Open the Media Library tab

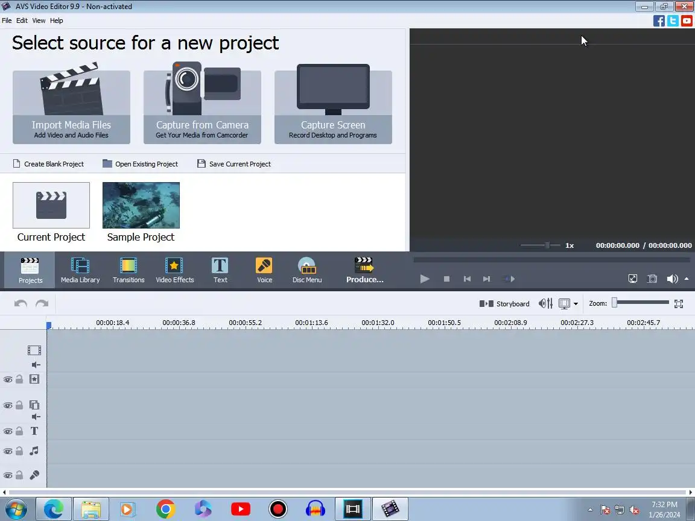tap(80, 270)
